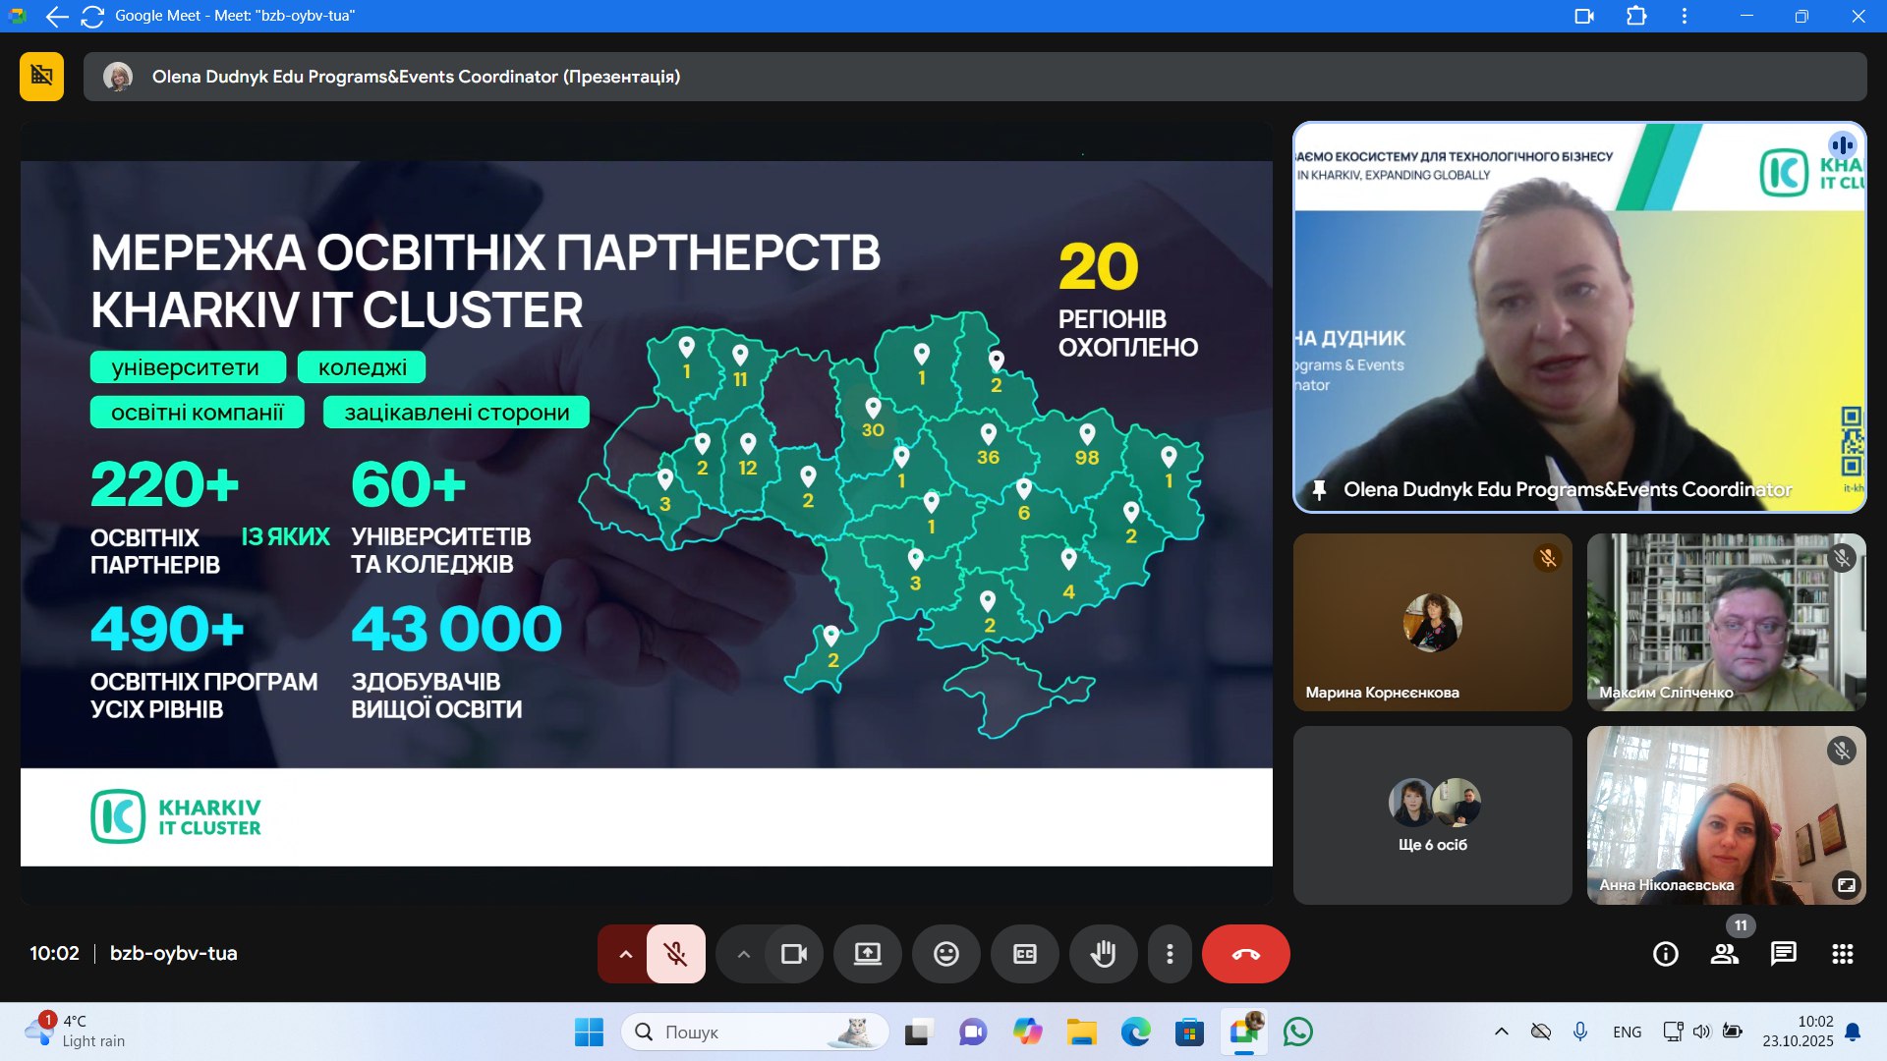The height and width of the screenshot is (1061, 1887).
Task: Toggle closed captions button
Action: point(1024,954)
